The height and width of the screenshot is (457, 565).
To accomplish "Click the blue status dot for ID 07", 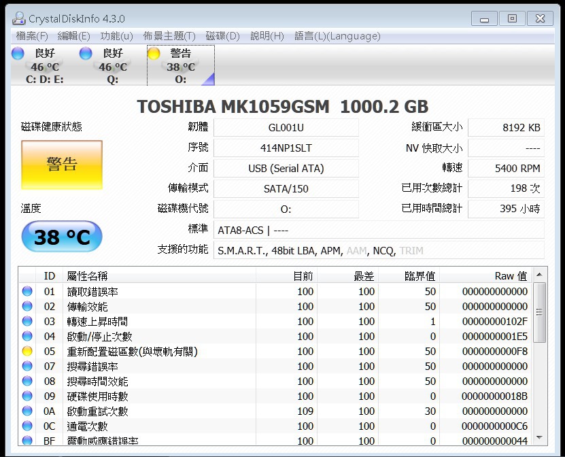I will point(27,366).
